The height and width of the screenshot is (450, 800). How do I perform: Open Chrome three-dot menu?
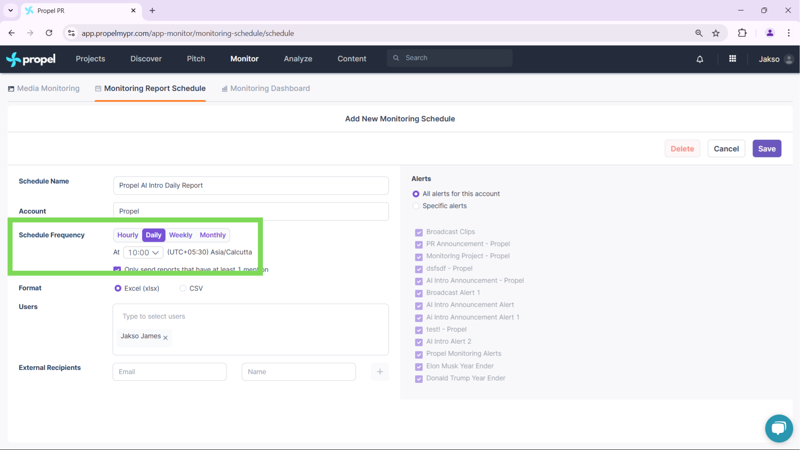[789, 33]
